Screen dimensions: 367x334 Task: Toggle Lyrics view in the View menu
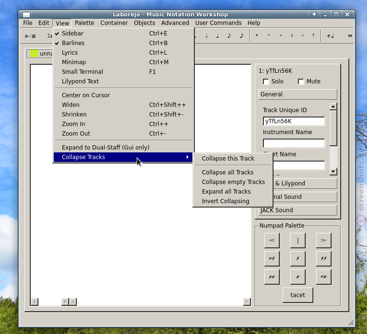pos(124,53)
